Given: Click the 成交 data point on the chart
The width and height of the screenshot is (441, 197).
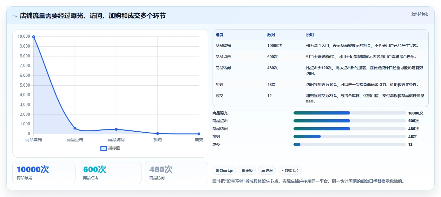Looking at the screenshot, I should pos(199,134).
